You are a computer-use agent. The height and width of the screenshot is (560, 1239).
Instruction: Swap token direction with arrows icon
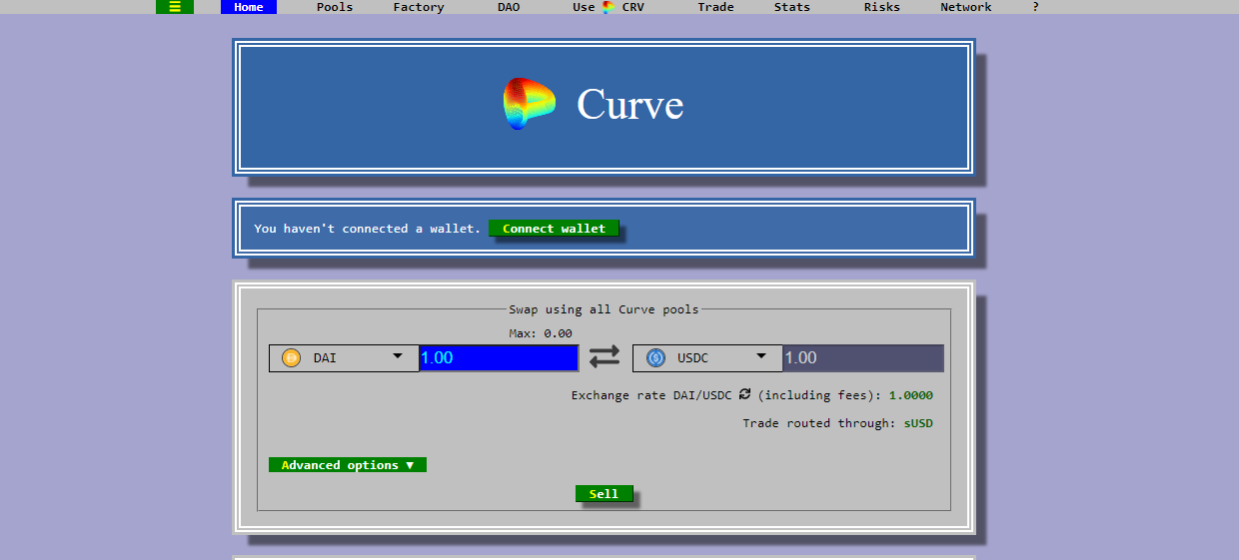tap(605, 356)
